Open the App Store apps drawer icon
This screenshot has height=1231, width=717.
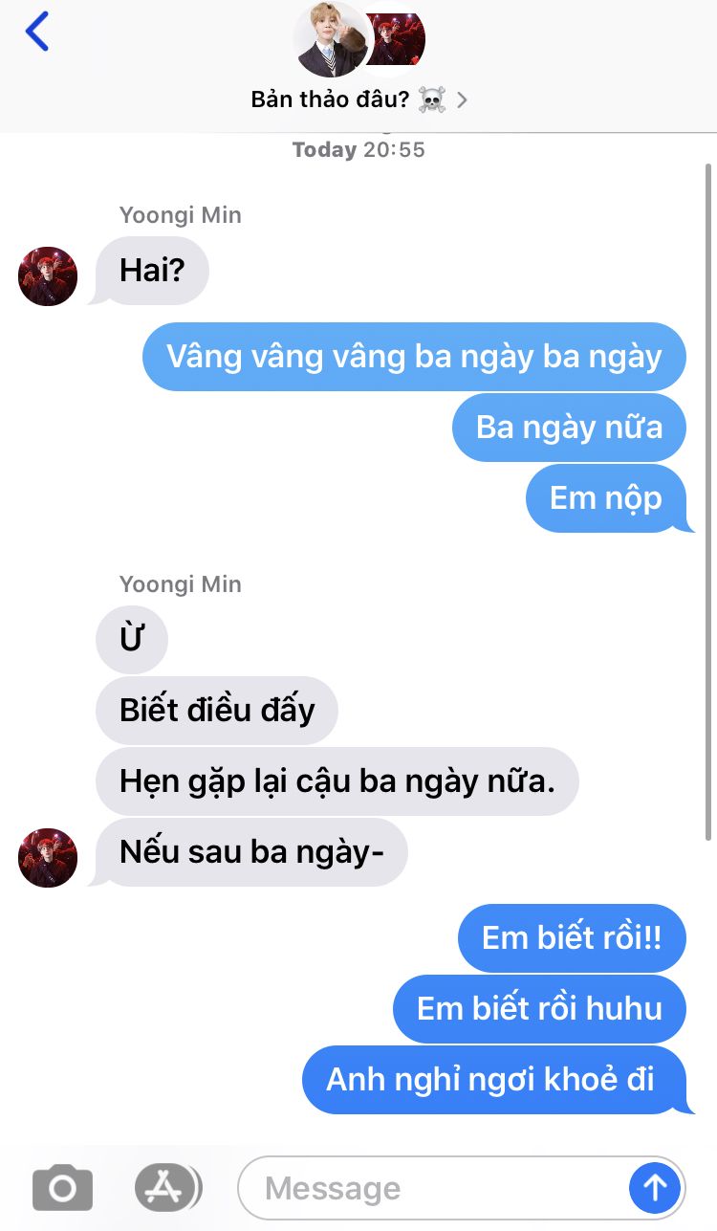[x=167, y=1188]
